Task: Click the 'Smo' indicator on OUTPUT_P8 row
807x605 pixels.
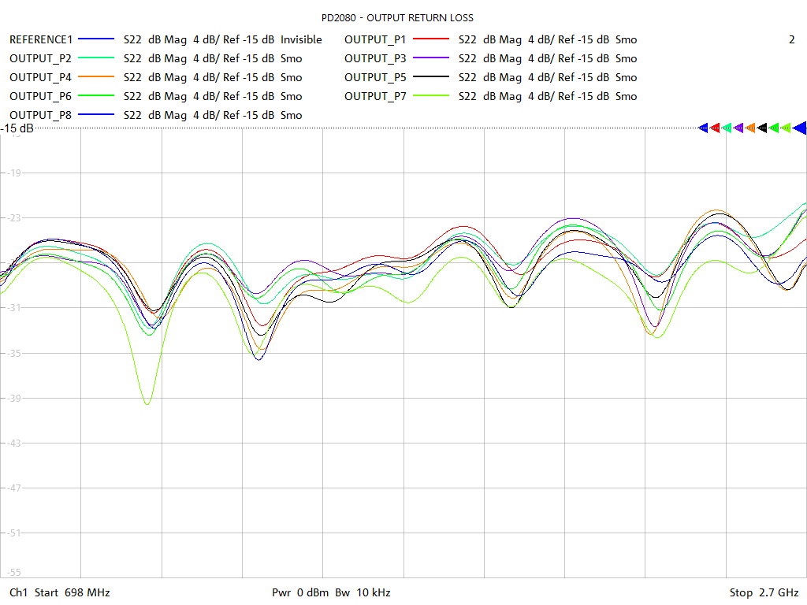Action: click(x=292, y=116)
